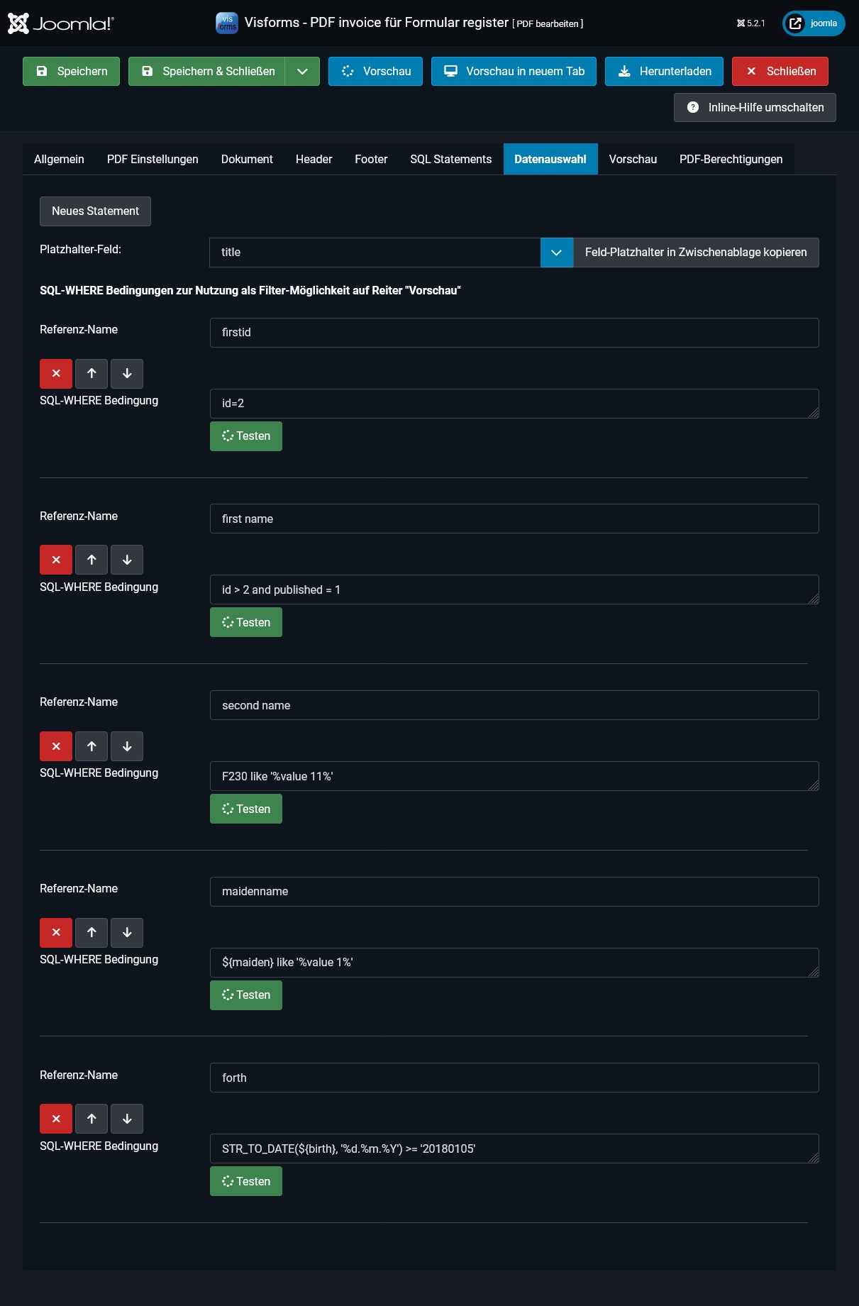Open the joomla user menu icon
This screenshot has width=859, height=1306.
pyautogui.click(x=813, y=23)
